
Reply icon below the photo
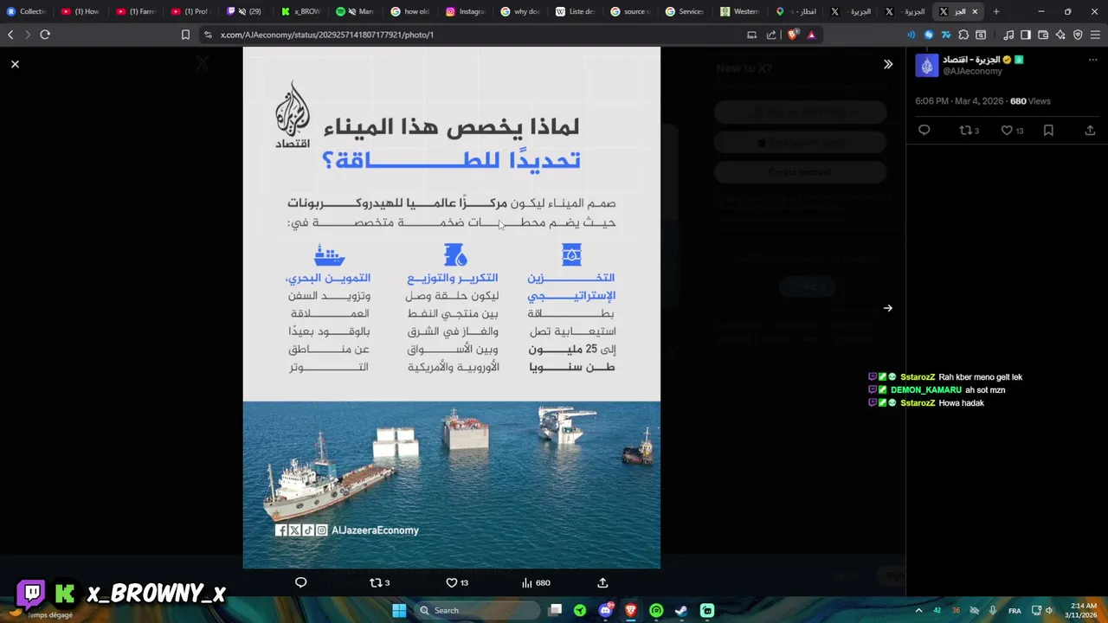coord(300,582)
